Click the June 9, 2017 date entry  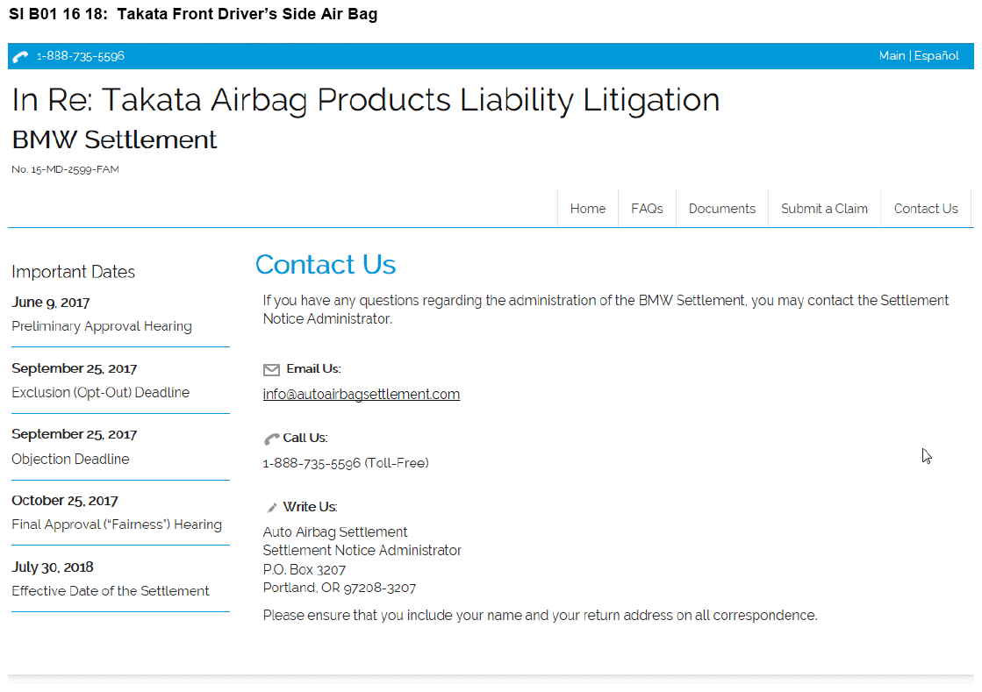(x=51, y=303)
